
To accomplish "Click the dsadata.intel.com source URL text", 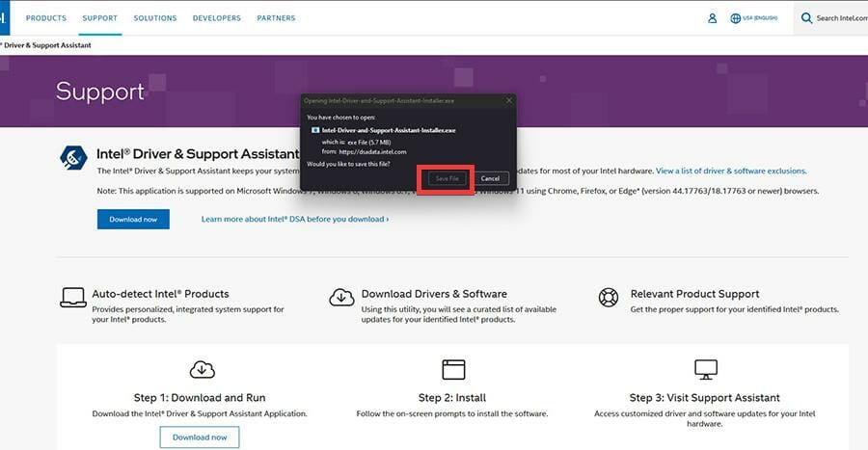I will click(372, 151).
